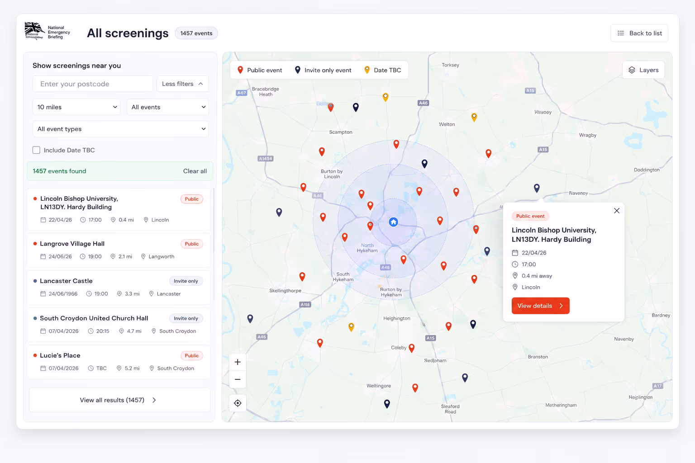695x463 pixels.
Task: Click the Invite only event legend pin
Action: click(298, 70)
